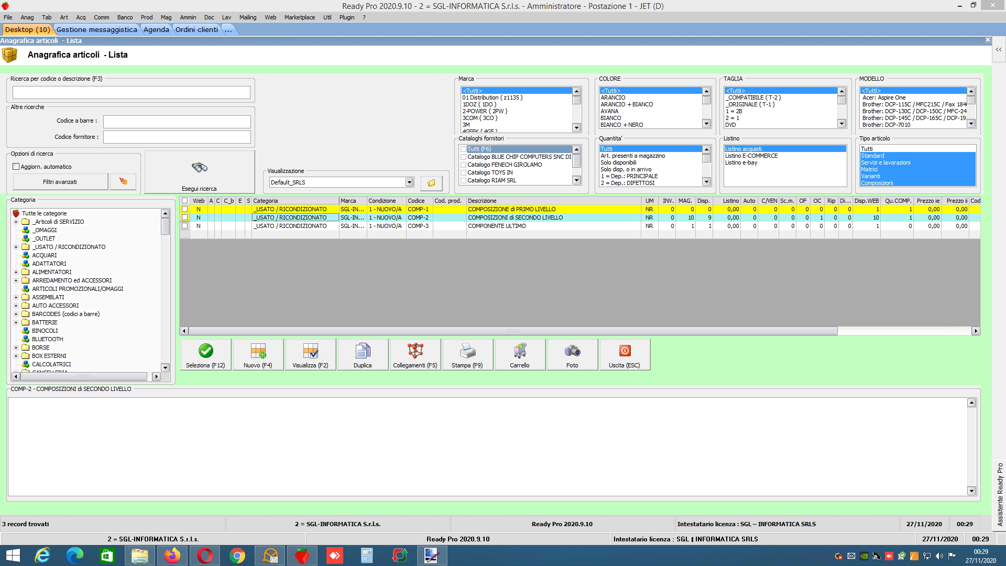Open File Explorer from the taskbar
The width and height of the screenshot is (1006, 566).
tap(139, 556)
